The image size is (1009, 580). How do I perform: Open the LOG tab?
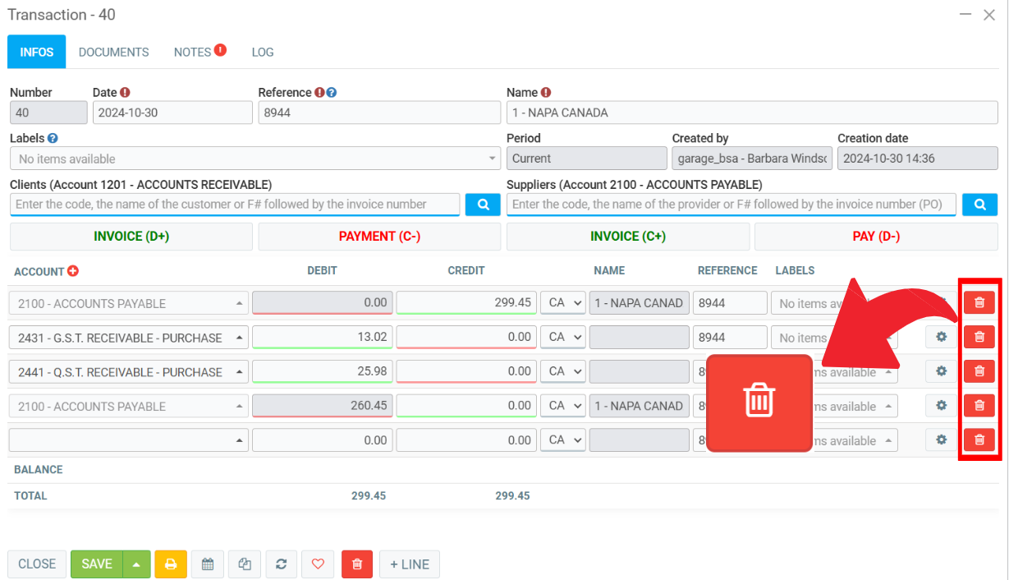point(263,52)
